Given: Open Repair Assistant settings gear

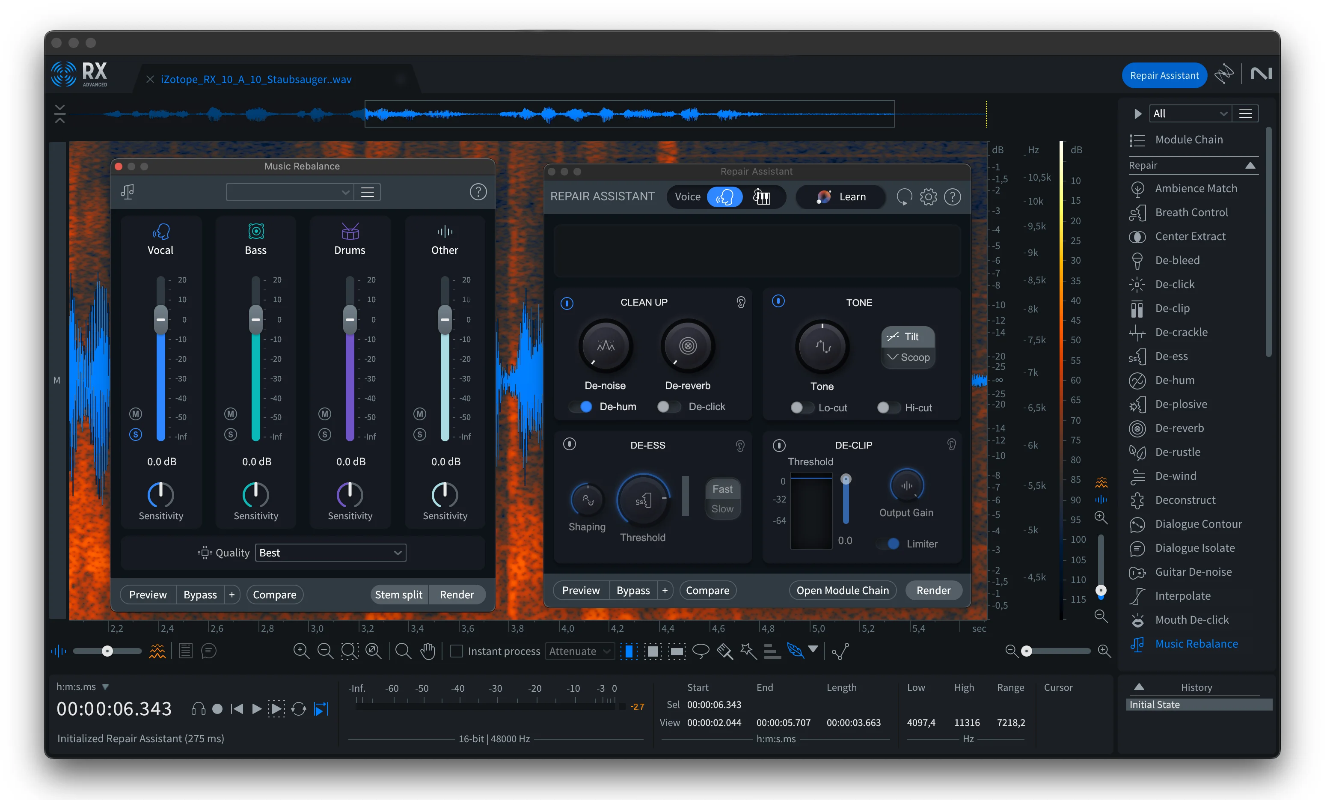Looking at the screenshot, I should [x=928, y=197].
